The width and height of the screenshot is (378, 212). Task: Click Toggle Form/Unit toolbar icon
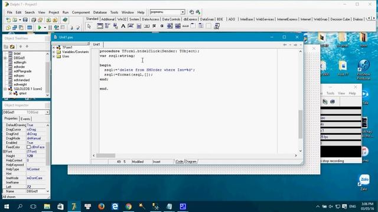tap(21, 28)
